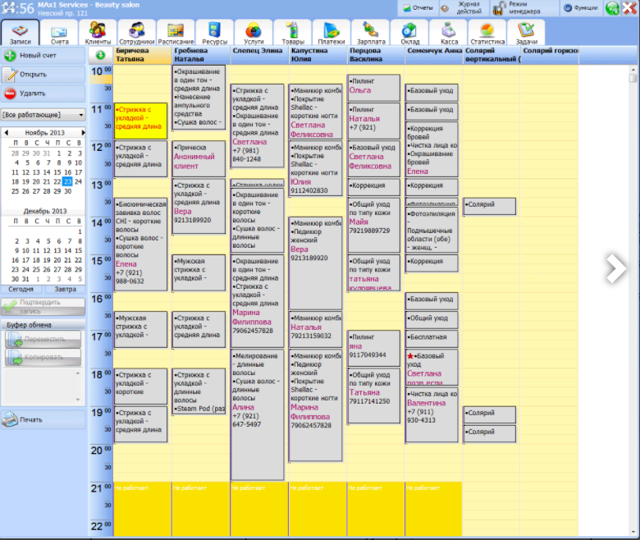This screenshot has width=640, height=540.
Task: Expand the Все работающие dropdown
Action: click(43, 115)
